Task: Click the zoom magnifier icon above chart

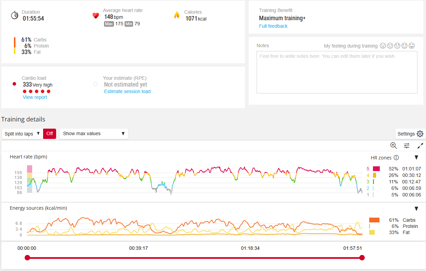Action: (393, 145)
